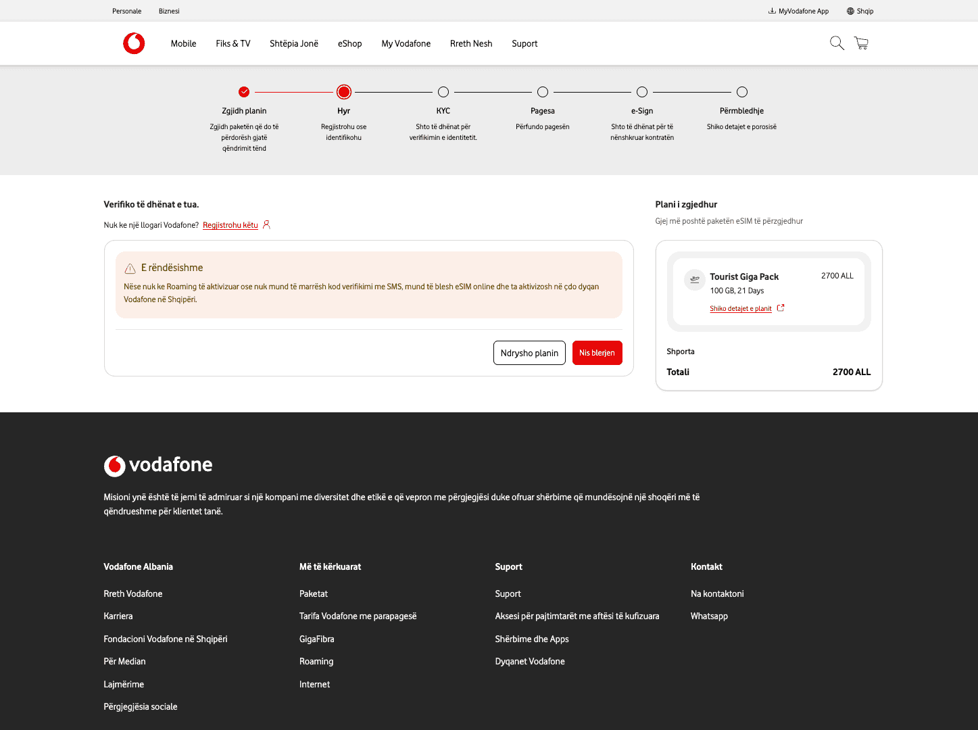The image size is (978, 730).
Task: Follow the Regjistrohu këtu link
Action: 230,225
